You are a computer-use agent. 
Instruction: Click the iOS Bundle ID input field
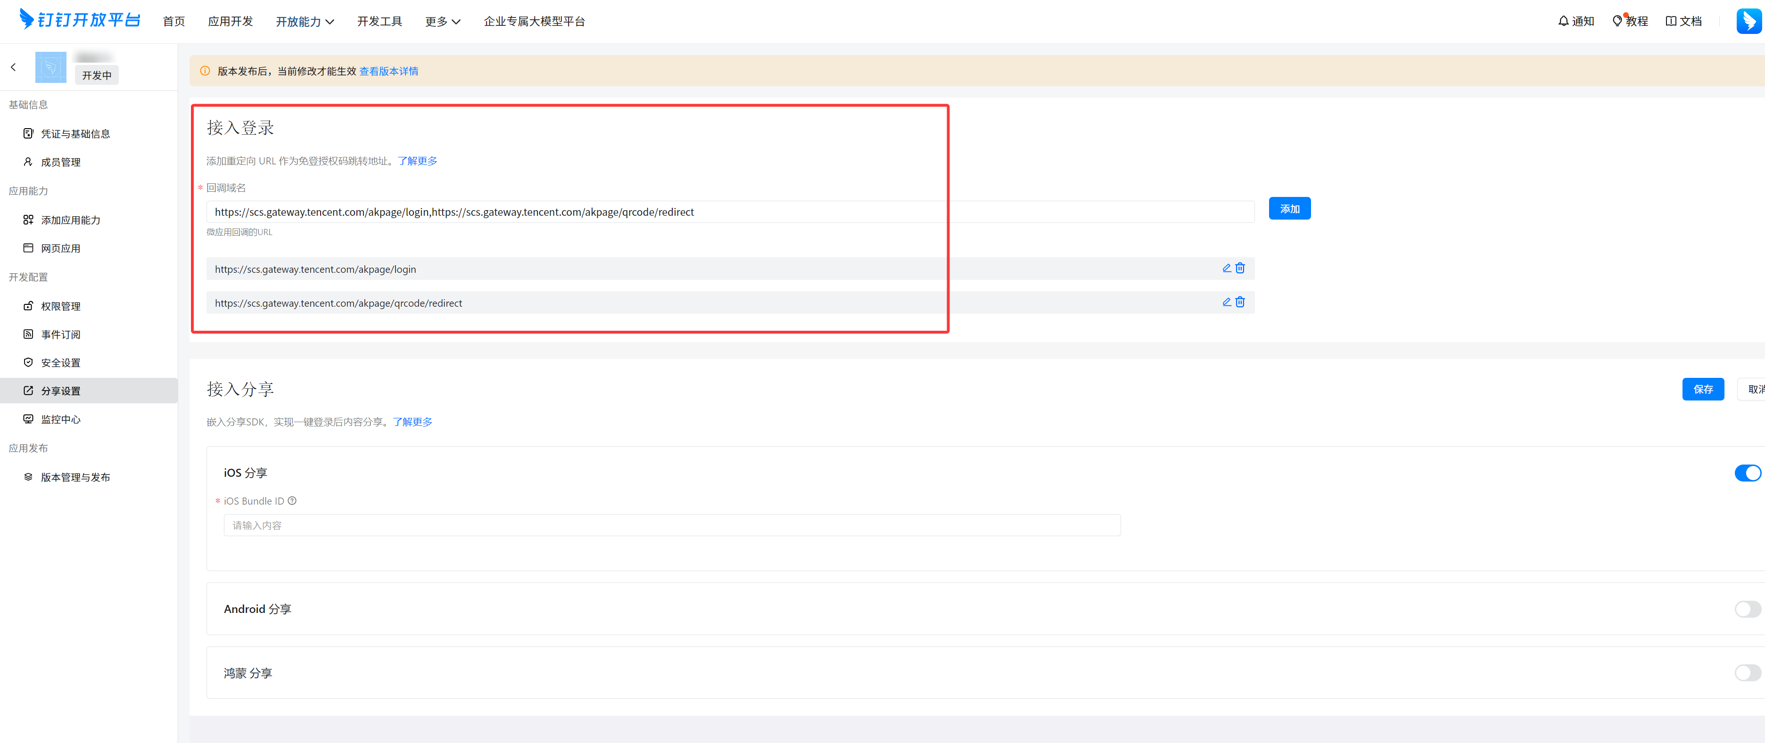point(671,525)
